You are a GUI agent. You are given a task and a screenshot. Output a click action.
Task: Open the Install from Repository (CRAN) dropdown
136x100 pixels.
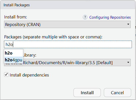pyautogui.click(x=67, y=24)
